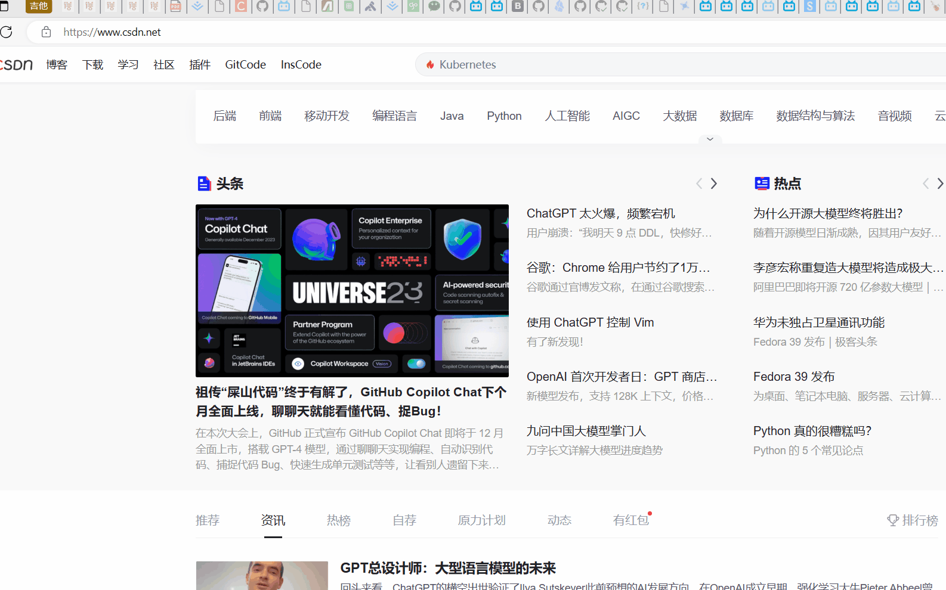Open the 使用 ChatGPT 控制 Vim article
Viewport: 946px width, 590px height.
(x=590, y=322)
